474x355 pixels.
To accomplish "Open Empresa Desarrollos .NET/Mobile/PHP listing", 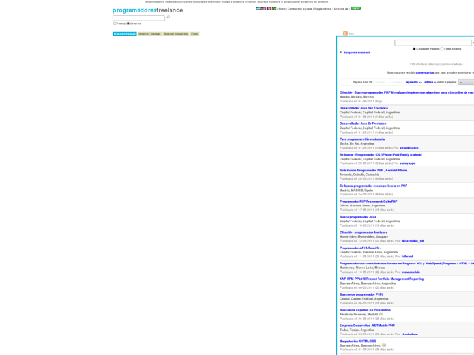I will coord(367,326).
